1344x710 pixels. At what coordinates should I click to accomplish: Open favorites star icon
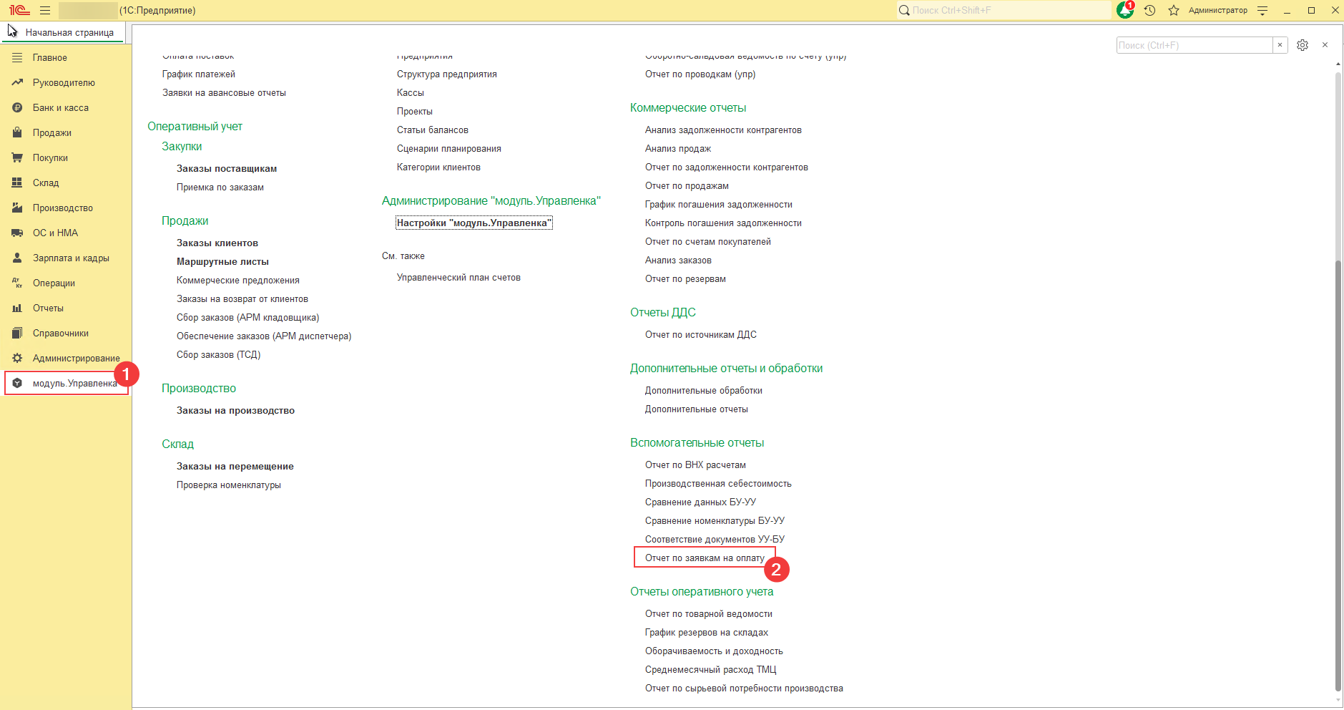[1174, 11]
